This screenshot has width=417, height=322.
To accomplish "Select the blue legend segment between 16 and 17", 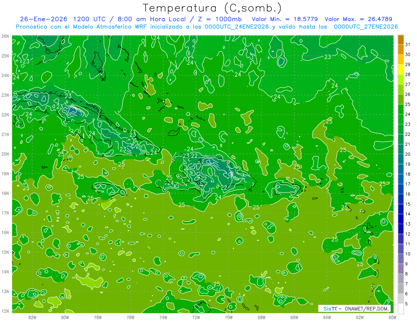I will [401, 189].
